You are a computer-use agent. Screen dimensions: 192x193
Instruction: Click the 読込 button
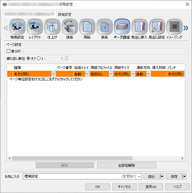point(152,176)
